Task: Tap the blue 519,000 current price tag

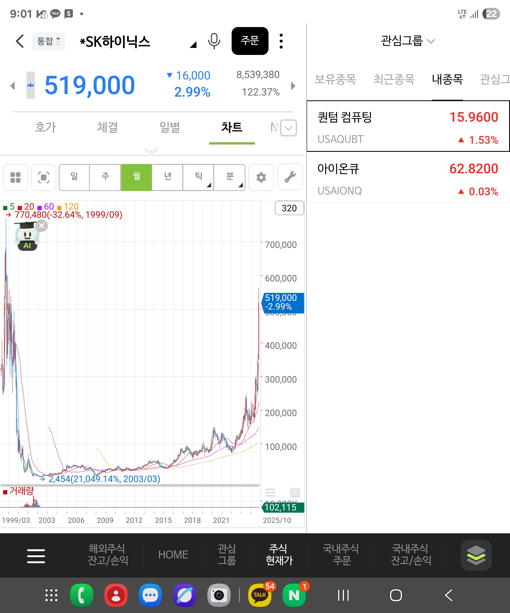Action: tap(283, 303)
